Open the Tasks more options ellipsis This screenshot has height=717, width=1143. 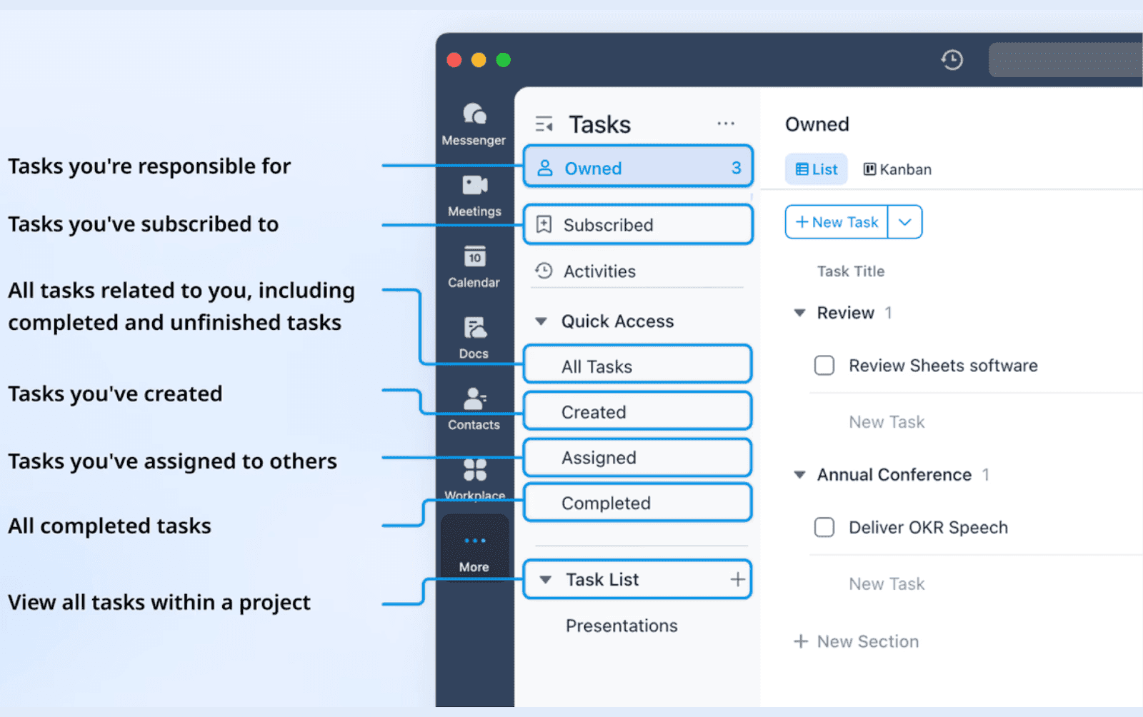[x=726, y=123]
